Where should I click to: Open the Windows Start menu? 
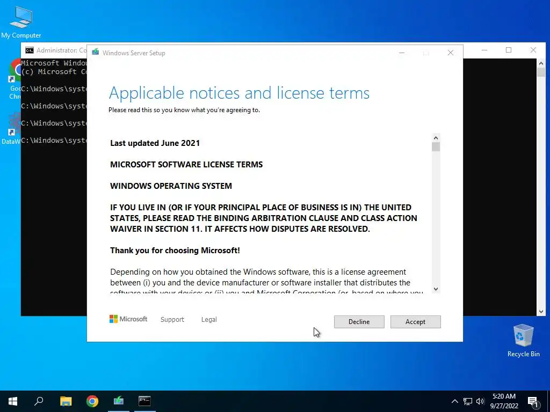point(13,401)
